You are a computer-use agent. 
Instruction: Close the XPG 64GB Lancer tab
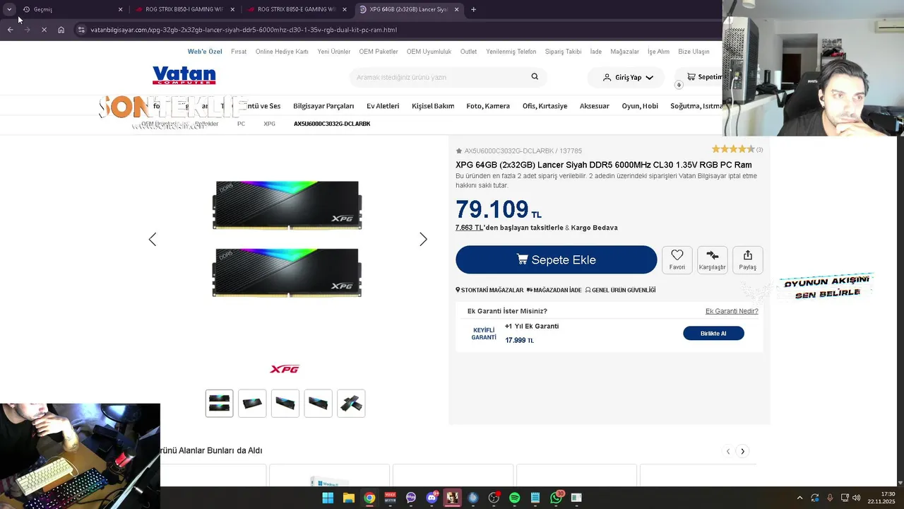[457, 9]
